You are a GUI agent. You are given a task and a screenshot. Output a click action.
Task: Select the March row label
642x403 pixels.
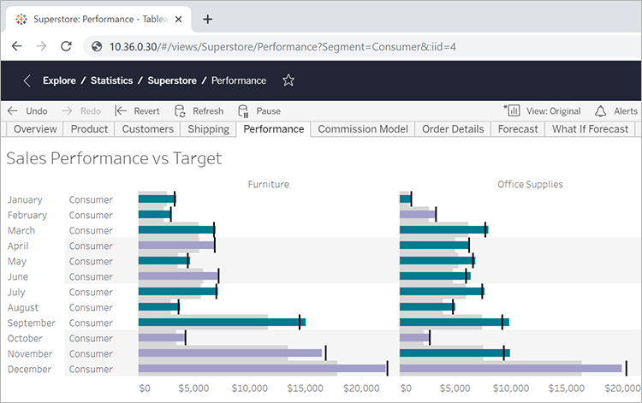[x=21, y=230]
